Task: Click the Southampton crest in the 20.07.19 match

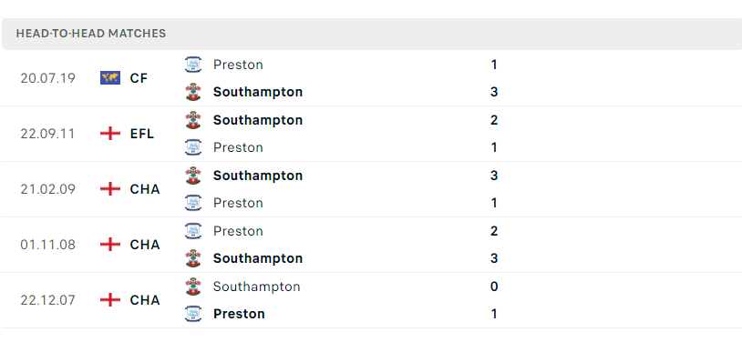Action: point(193,92)
